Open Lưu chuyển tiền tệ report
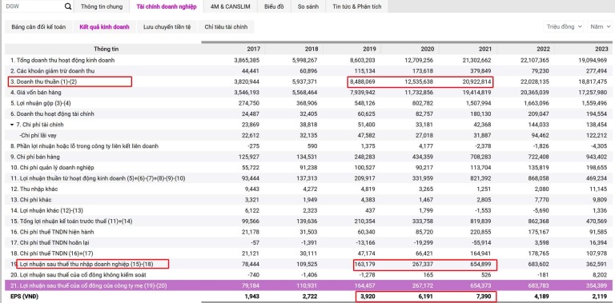Image resolution: width=615 pixels, height=303 pixels. pos(167,27)
